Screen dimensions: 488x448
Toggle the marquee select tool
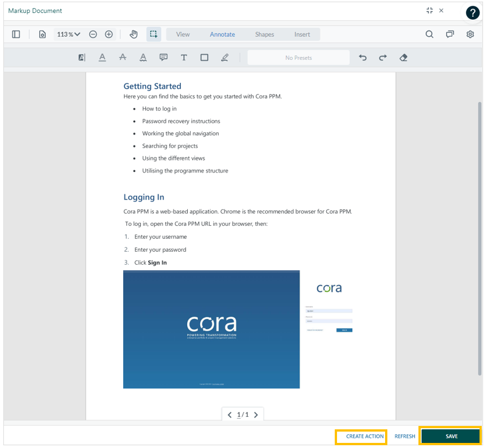tap(154, 35)
